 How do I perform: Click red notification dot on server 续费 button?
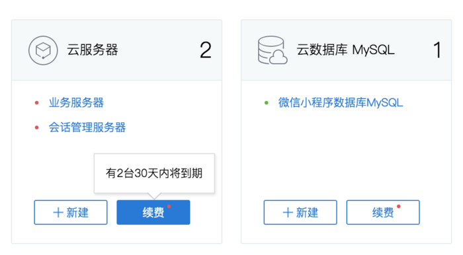pyautogui.click(x=169, y=206)
